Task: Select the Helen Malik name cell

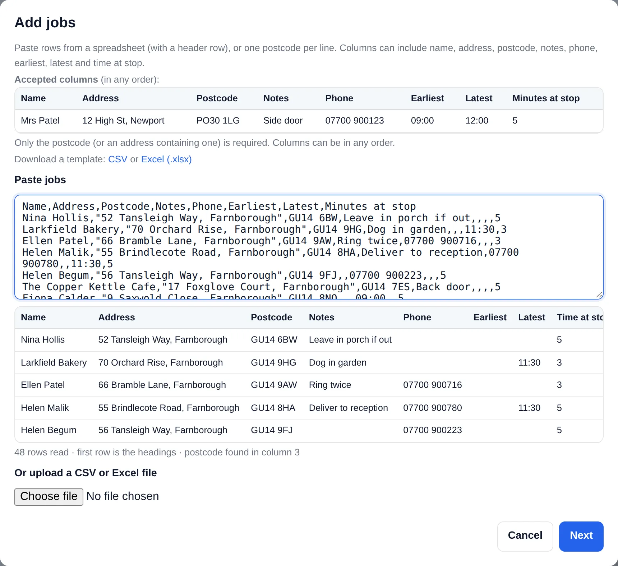Action: [x=45, y=408]
